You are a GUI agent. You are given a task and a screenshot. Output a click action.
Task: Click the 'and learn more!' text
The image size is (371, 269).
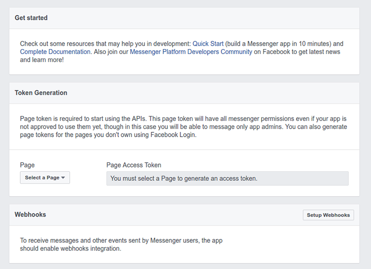pyautogui.click(x=42, y=60)
